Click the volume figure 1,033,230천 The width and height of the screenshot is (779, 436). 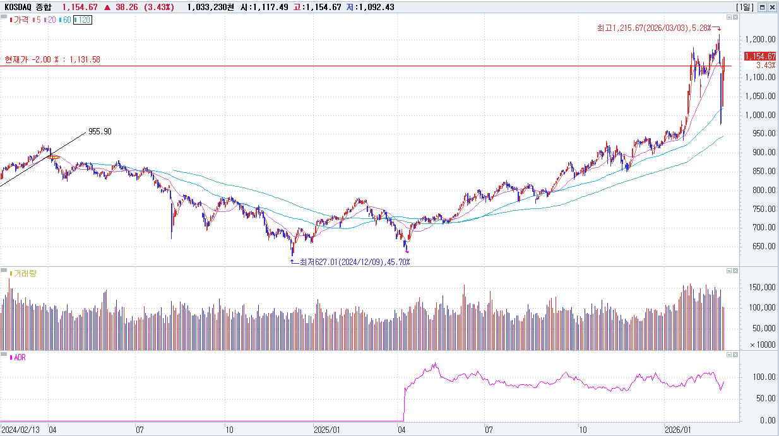pos(212,7)
